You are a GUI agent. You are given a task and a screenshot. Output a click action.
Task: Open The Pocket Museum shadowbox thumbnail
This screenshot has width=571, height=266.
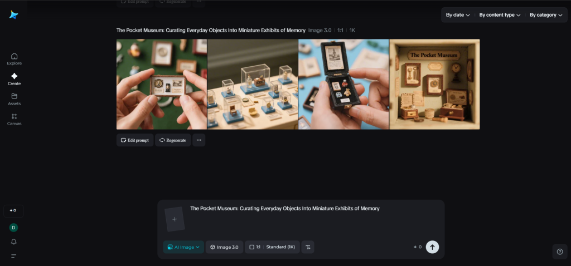pyautogui.click(x=434, y=84)
